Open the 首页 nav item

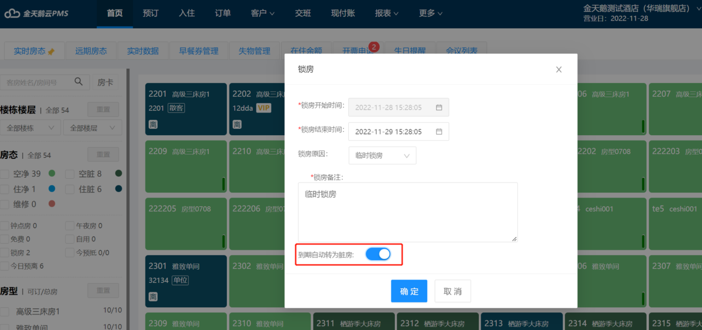tap(115, 13)
